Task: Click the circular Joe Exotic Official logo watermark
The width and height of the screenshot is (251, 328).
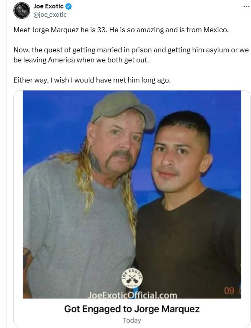Action: pyautogui.click(x=132, y=279)
